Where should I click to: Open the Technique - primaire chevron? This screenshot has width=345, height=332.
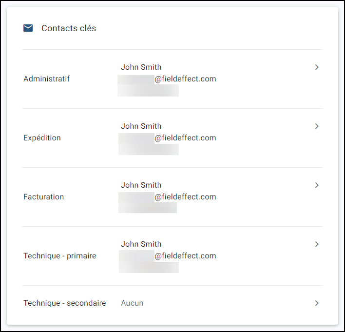(317, 244)
